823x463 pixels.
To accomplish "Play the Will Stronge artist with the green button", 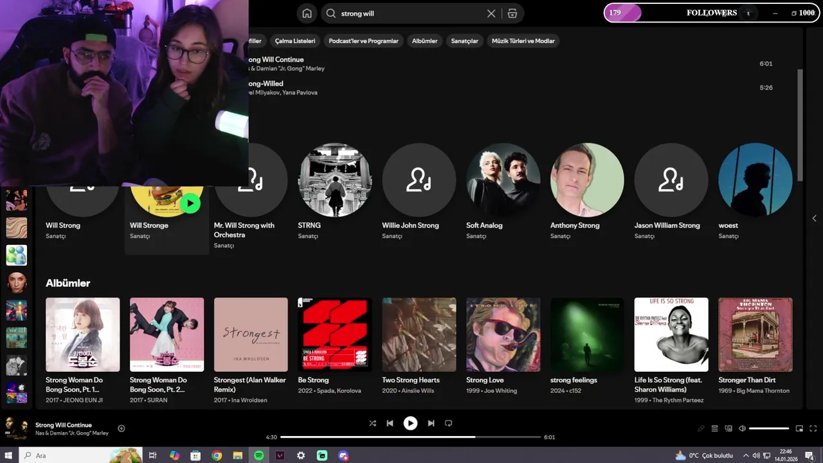I will pyautogui.click(x=190, y=203).
